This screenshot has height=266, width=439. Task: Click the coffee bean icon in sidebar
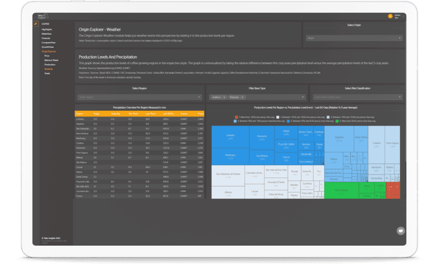click(36, 24)
